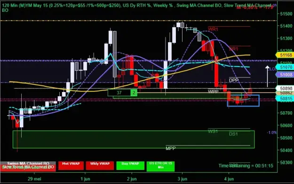Click the 51500 price axis label

tap(286, 14)
